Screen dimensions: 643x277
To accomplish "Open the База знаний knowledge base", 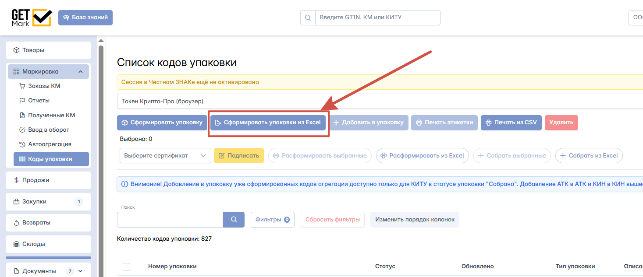I will 85,18.
